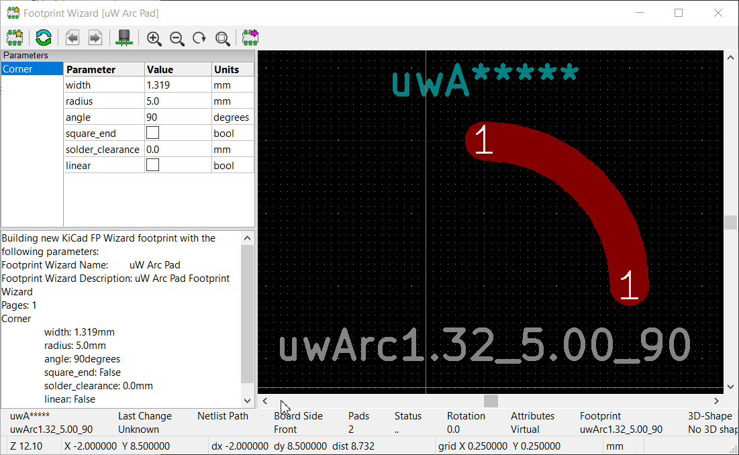Export footprint to the editor
739x455 pixels.
click(x=250, y=38)
